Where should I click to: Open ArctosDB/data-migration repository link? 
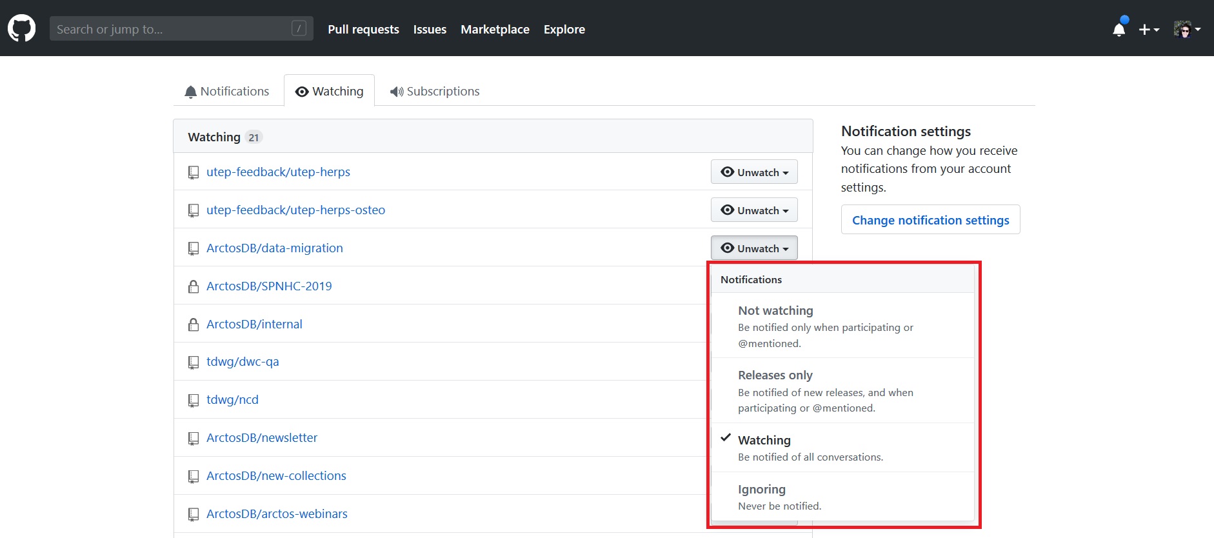point(275,248)
